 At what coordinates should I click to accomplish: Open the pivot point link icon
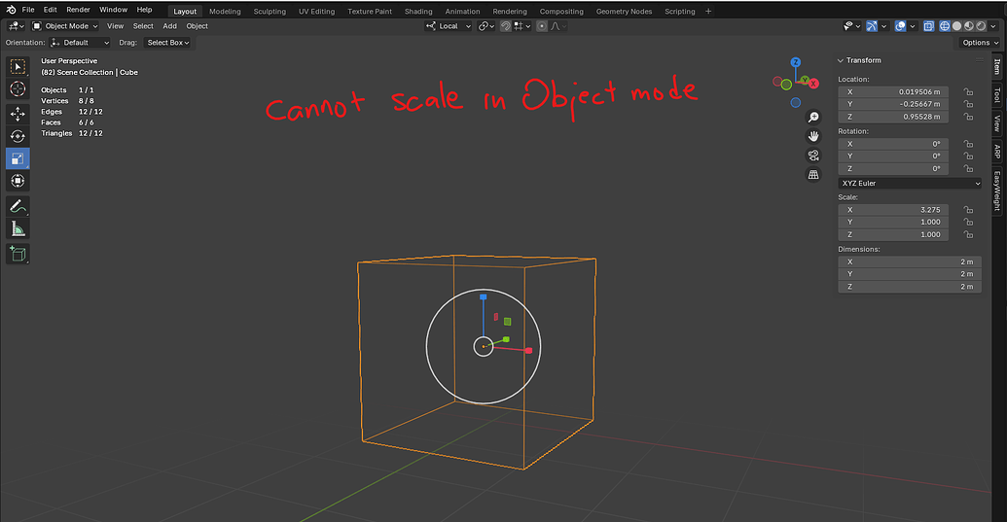click(486, 26)
